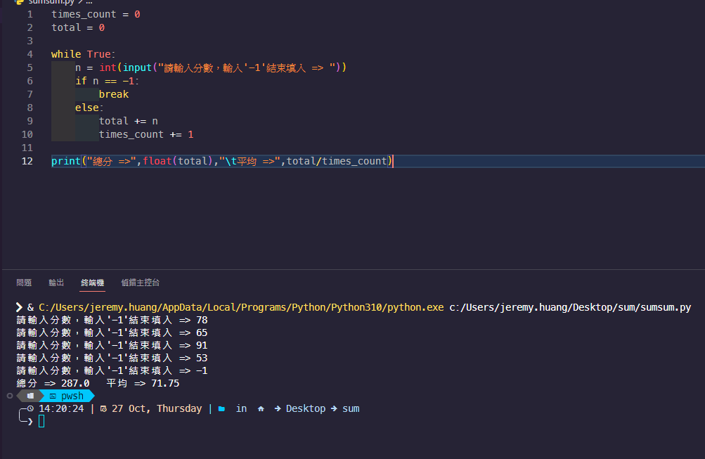Click the Windows icon in terminal prompt
The width and height of the screenshot is (705, 459).
pos(30,396)
